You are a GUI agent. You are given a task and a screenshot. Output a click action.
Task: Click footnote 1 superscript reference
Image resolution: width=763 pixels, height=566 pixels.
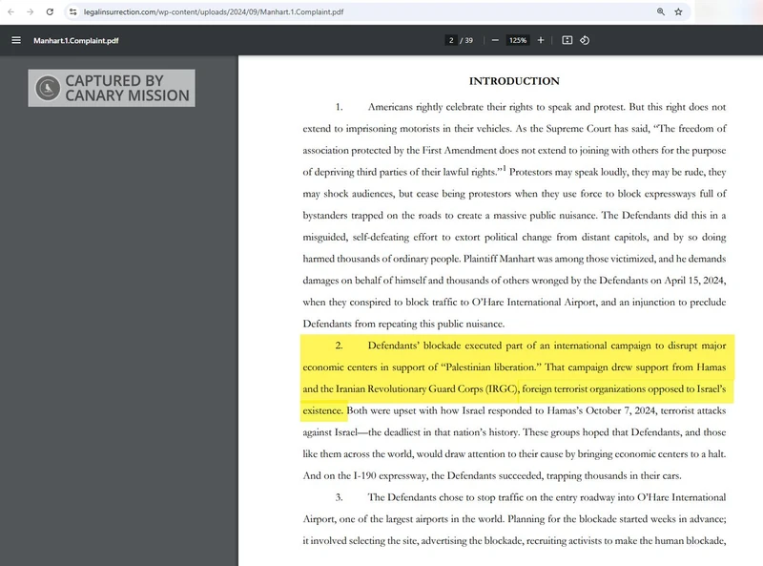(x=505, y=169)
